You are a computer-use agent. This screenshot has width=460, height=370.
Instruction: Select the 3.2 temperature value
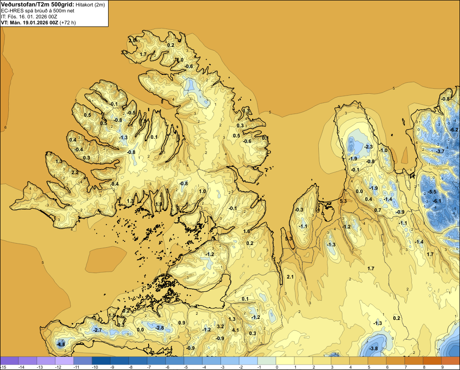tap(221, 326)
